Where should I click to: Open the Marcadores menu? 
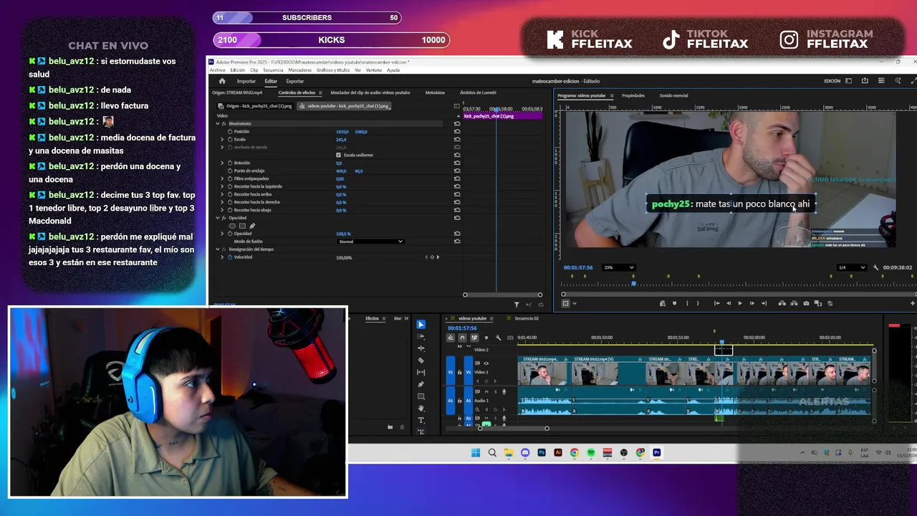click(x=300, y=70)
